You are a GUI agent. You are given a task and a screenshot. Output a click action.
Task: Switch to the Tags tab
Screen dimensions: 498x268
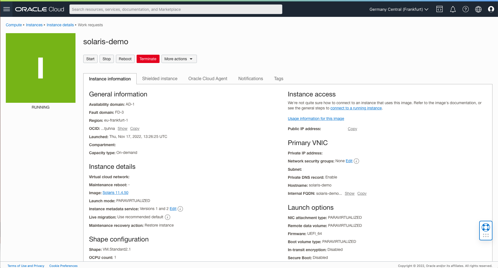278,79
